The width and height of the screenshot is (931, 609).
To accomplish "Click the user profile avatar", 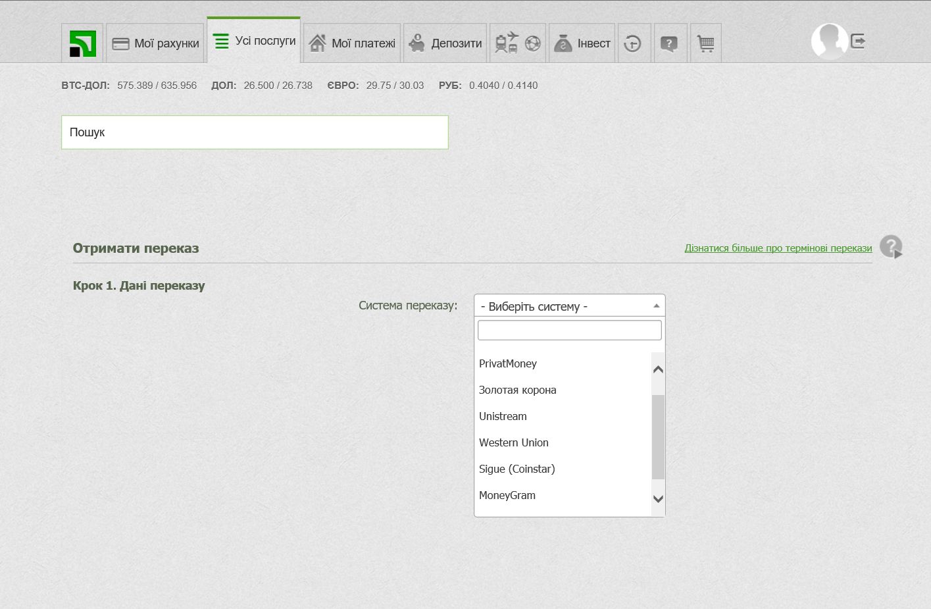I will [828, 41].
